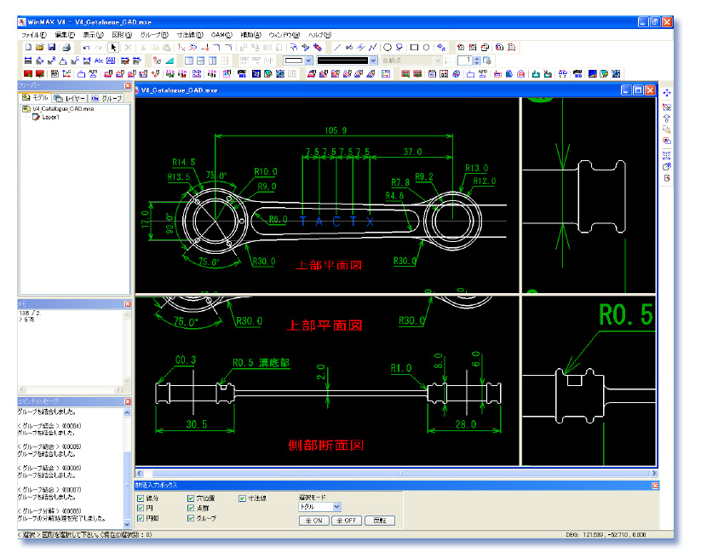This screenshot has height=553, width=701.
Task: Click the 上部平面図 label in upper view
Action: coord(329,265)
